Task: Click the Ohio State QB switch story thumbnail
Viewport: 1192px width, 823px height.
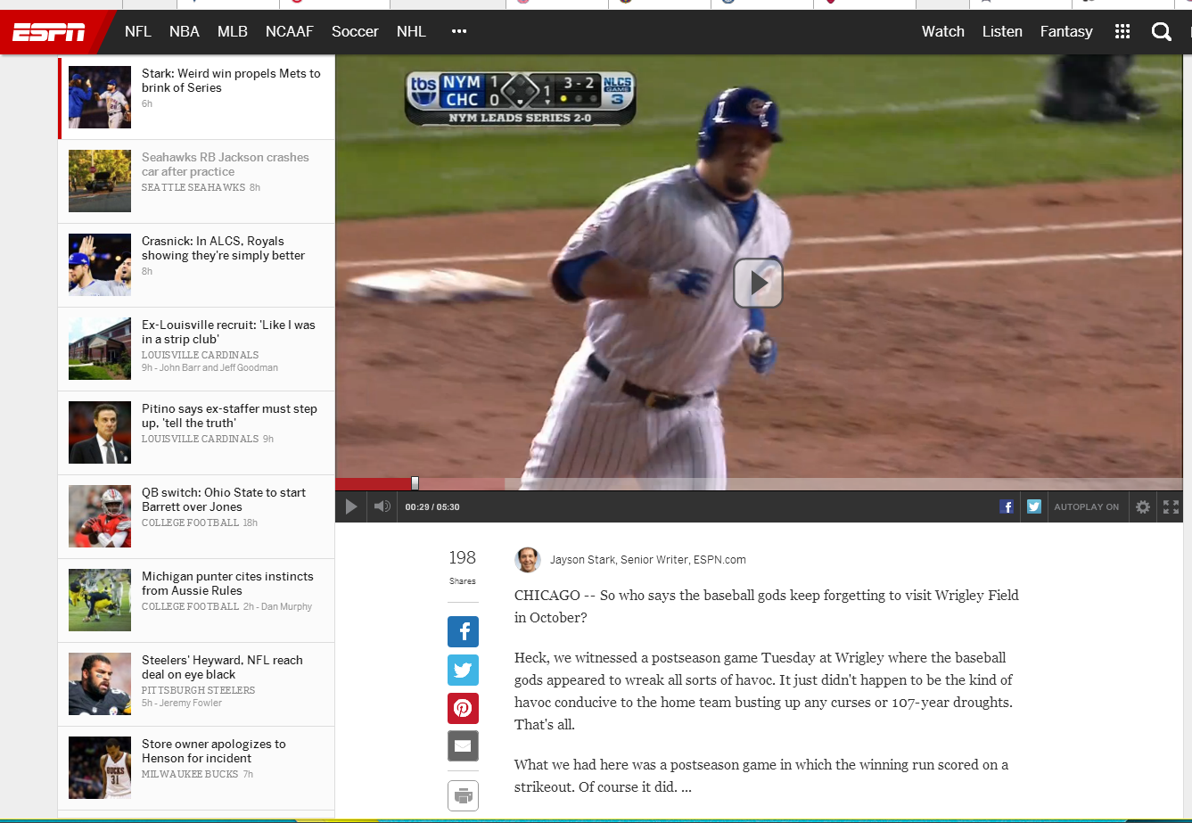Action: [100, 516]
